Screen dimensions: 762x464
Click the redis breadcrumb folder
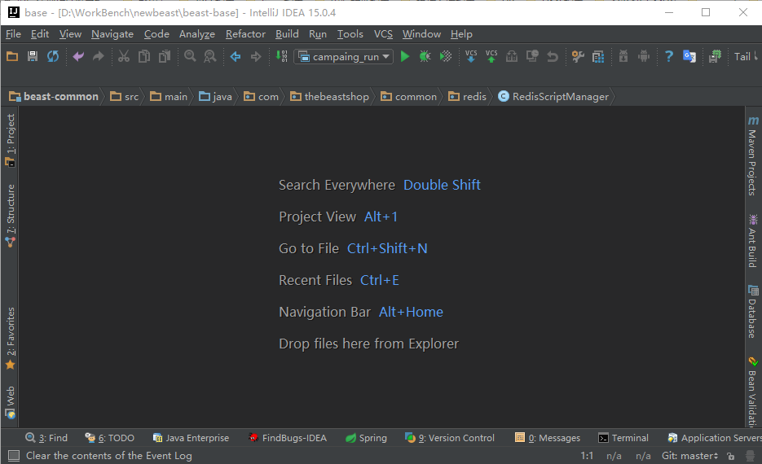point(467,97)
